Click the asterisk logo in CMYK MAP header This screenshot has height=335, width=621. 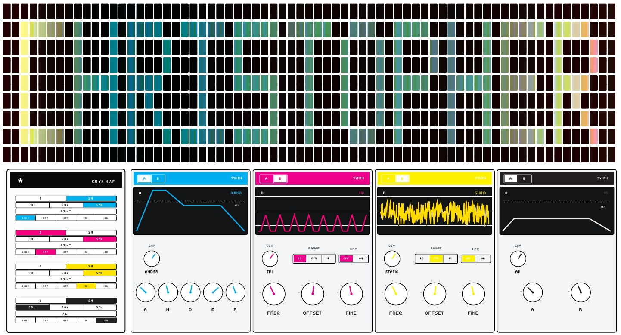click(x=20, y=181)
